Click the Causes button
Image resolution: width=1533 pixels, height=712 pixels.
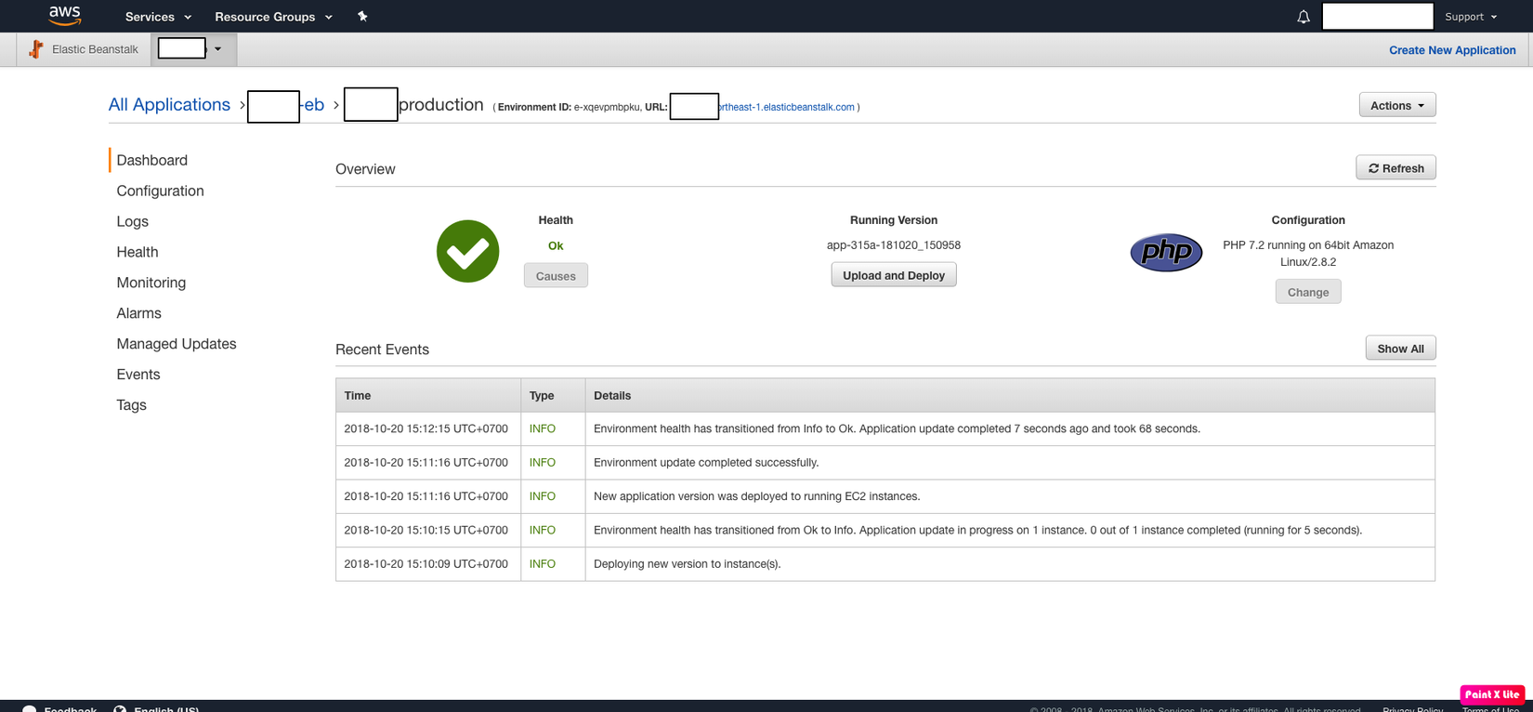coord(556,276)
